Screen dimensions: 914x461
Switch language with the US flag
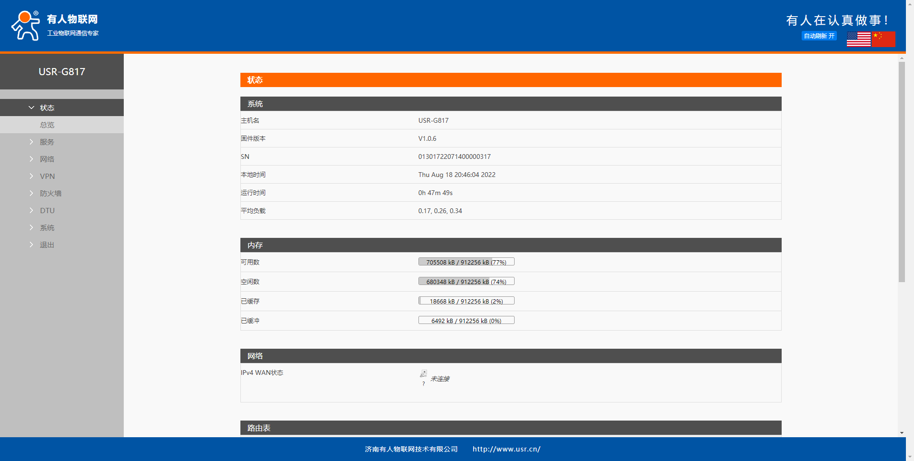click(858, 39)
